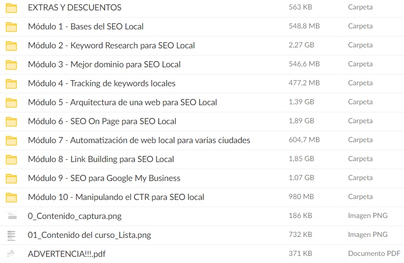Click the 980 MB size value
Image resolution: width=404 pixels, height=263 pixels.
[x=301, y=197]
